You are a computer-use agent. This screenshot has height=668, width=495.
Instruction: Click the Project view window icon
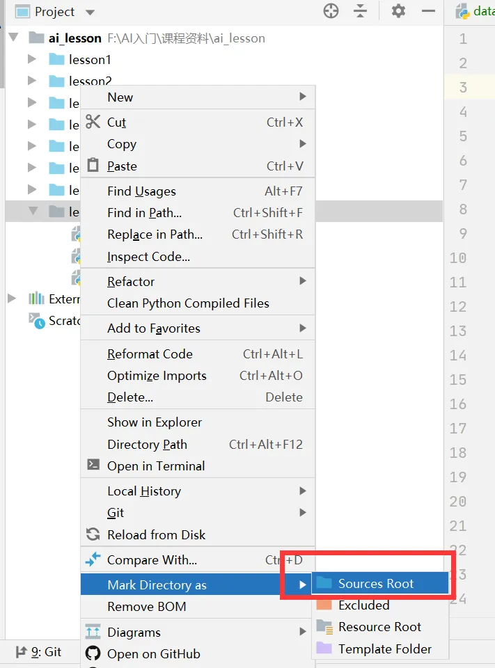[x=22, y=12]
